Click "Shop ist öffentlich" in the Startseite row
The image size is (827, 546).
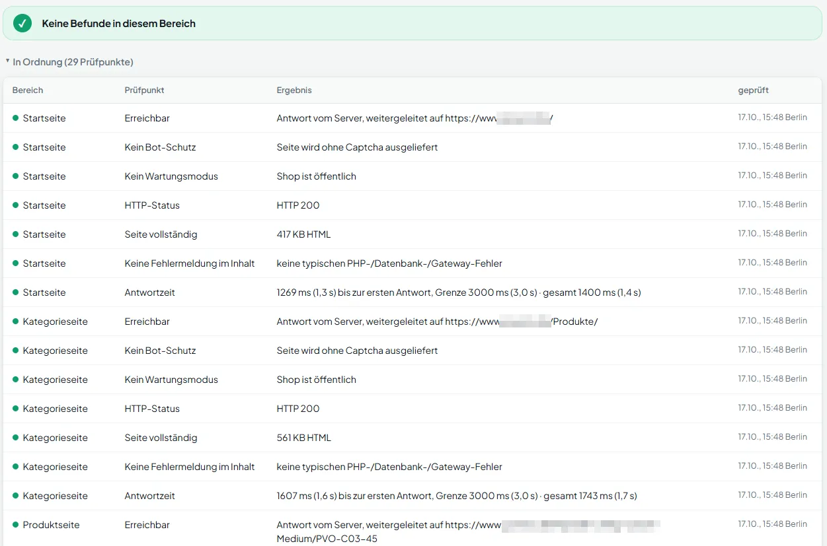(317, 176)
